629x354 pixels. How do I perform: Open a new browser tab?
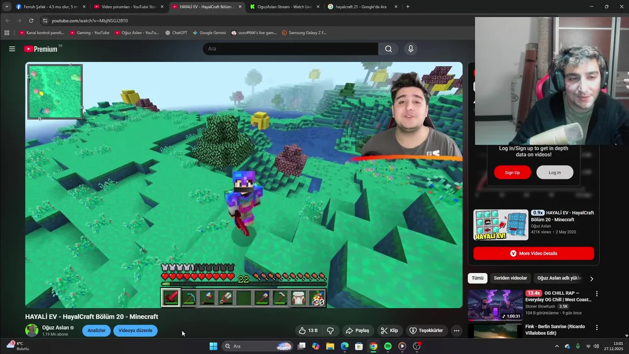click(x=408, y=7)
